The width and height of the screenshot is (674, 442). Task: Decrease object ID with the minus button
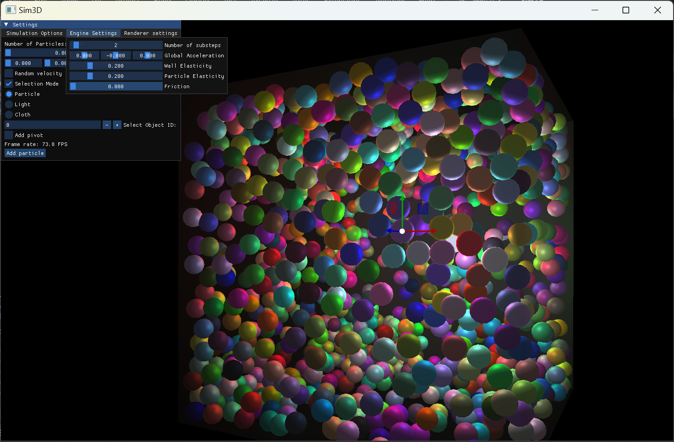click(107, 125)
